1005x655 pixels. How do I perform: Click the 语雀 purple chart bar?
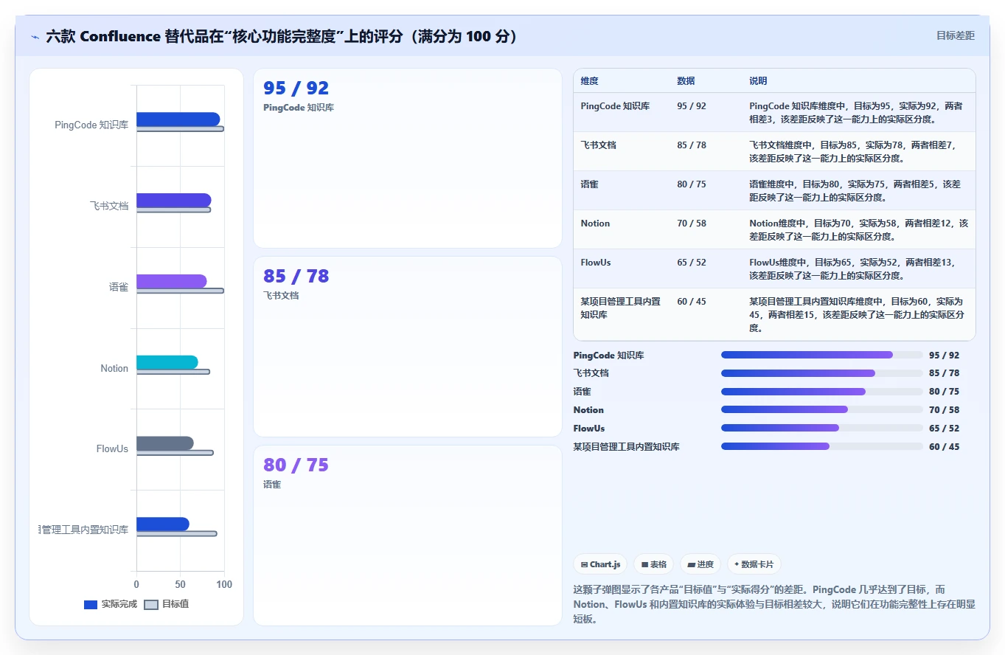click(x=171, y=281)
